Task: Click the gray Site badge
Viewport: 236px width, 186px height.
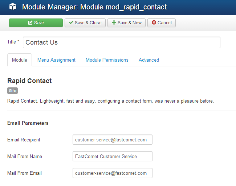Action: 12,91
